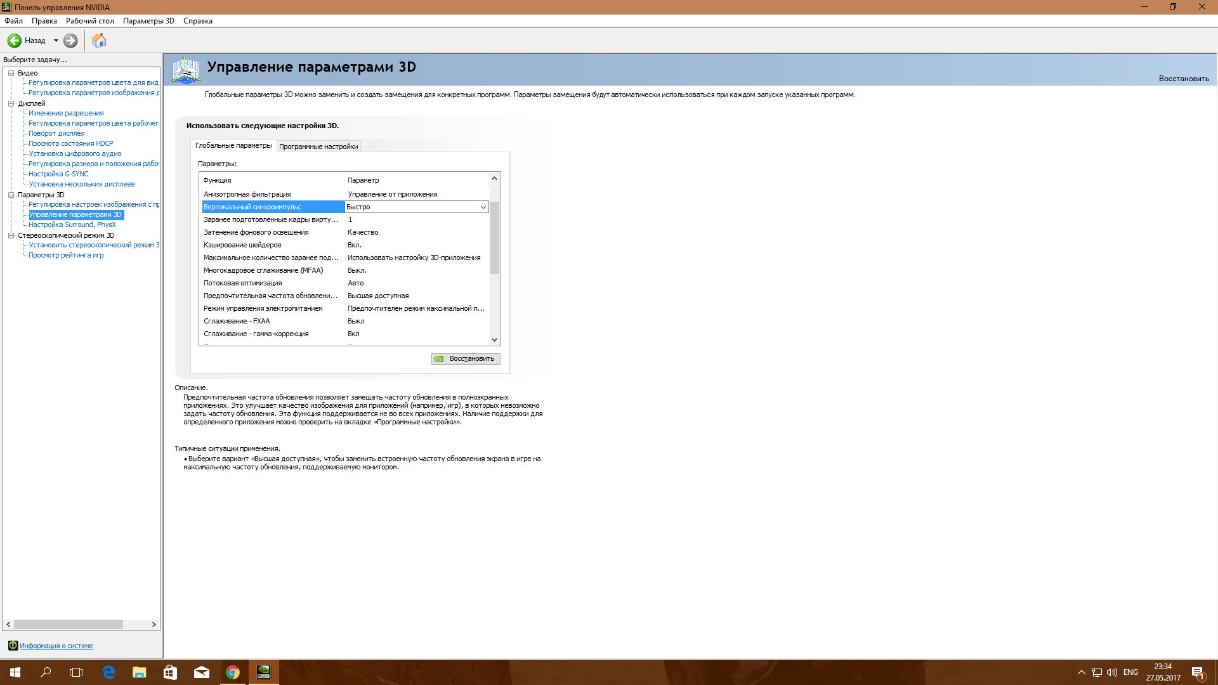Image resolution: width=1218 pixels, height=685 pixels.
Task: Open Просмотр состояния HDCP task
Action: pyautogui.click(x=71, y=143)
